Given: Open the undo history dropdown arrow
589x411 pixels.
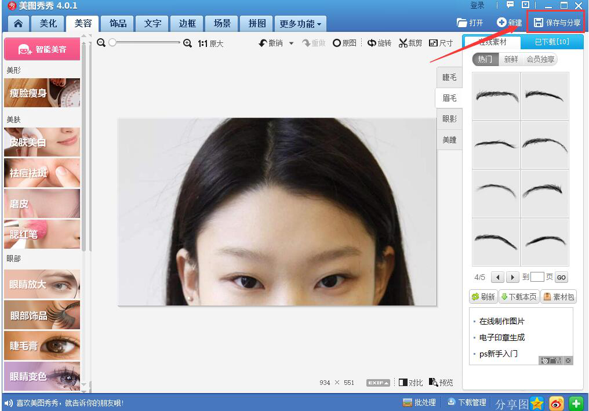Looking at the screenshot, I should (x=291, y=43).
